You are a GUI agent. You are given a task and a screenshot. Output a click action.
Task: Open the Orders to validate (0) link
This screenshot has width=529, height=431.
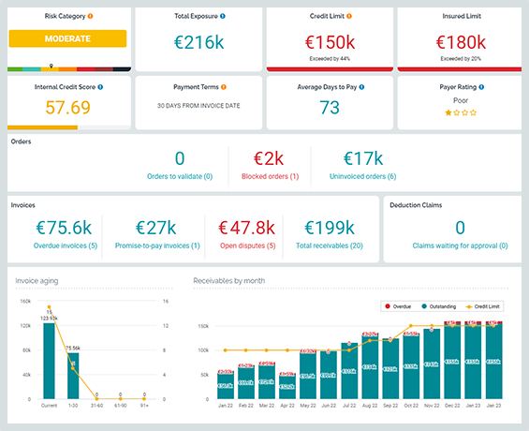[180, 176]
